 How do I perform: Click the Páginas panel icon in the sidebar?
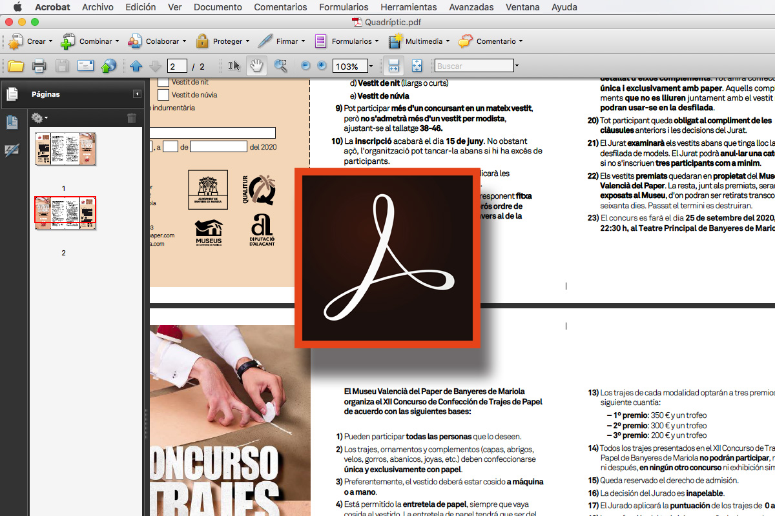[12, 94]
